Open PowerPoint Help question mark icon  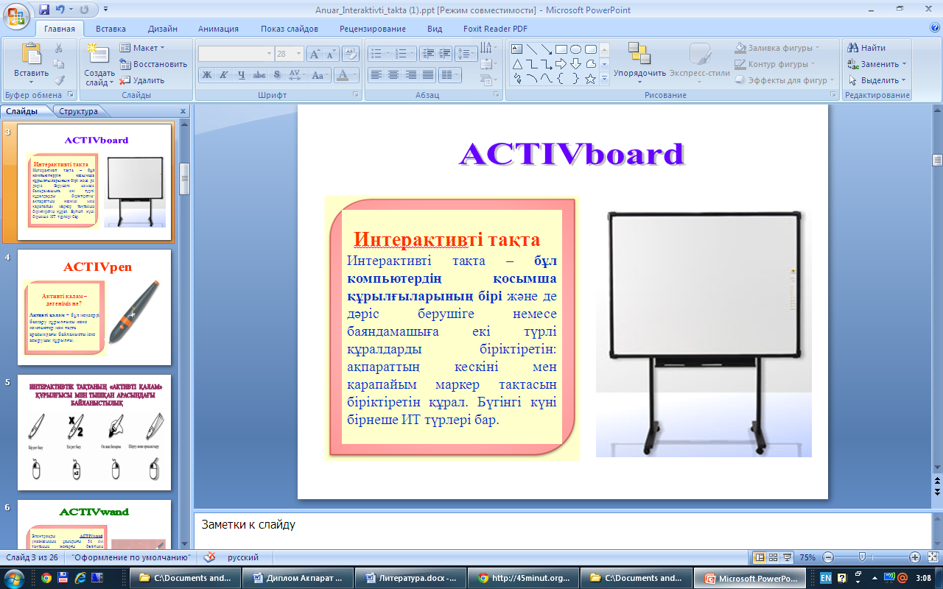pyautogui.click(x=934, y=28)
